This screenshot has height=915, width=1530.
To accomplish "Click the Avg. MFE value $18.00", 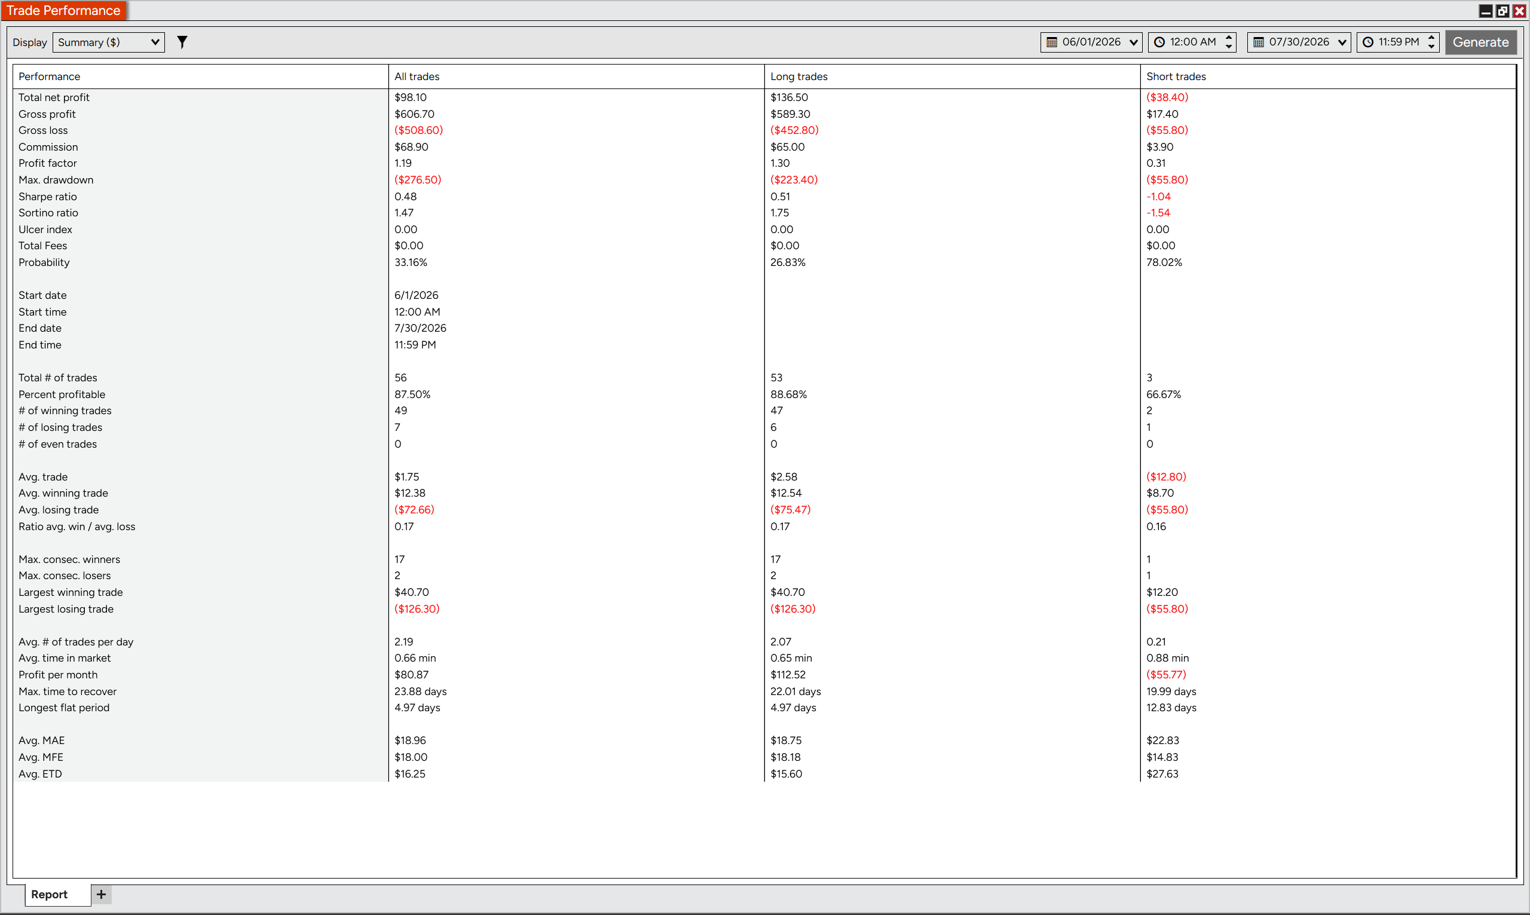I will coord(411,757).
